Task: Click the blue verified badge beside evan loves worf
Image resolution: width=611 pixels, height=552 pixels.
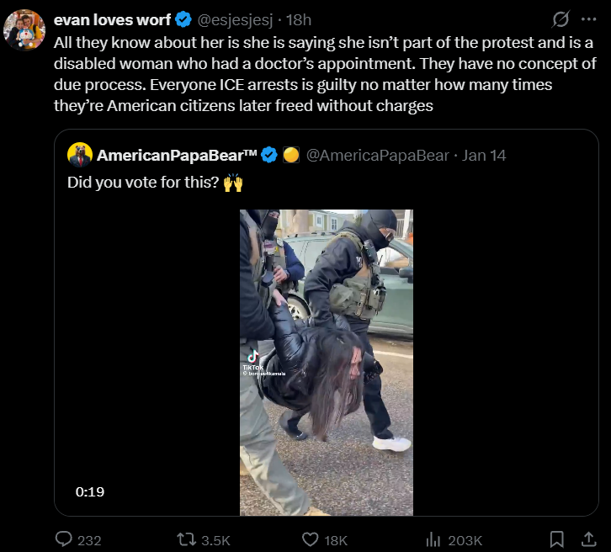Action: pos(182,20)
